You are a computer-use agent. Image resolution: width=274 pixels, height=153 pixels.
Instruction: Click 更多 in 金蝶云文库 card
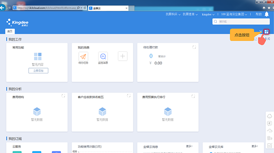pyautogui.click(x=255, y=146)
